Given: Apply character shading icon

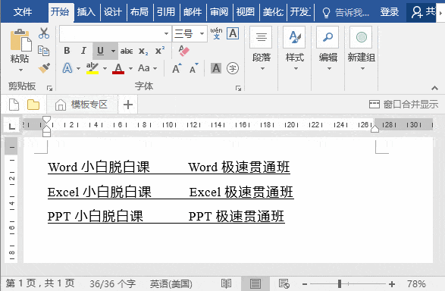Looking at the screenshot, I should (216, 68).
